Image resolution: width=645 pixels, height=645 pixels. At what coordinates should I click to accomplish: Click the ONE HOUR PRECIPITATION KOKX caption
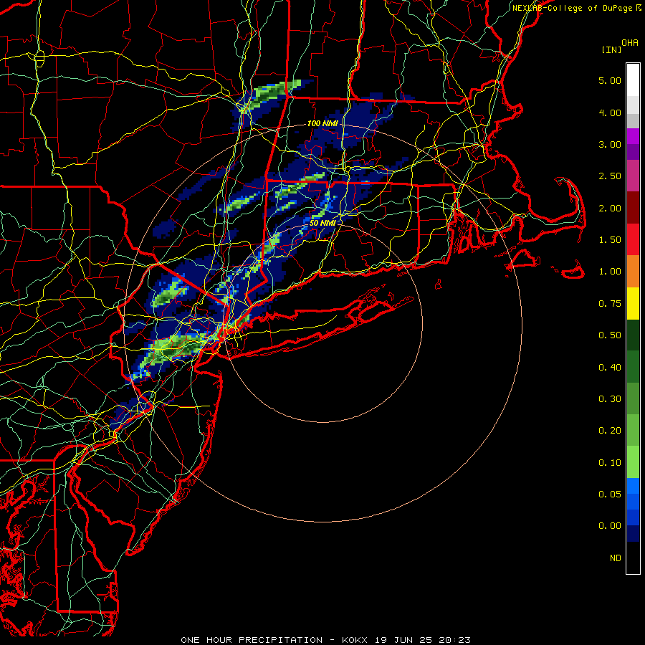pyautogui.click(x=325, y=640)
